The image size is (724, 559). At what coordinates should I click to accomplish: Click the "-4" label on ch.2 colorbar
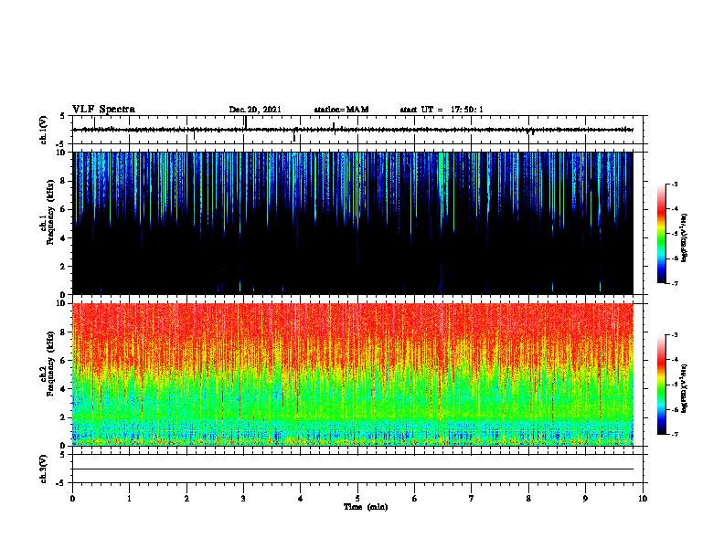point(675,360)
